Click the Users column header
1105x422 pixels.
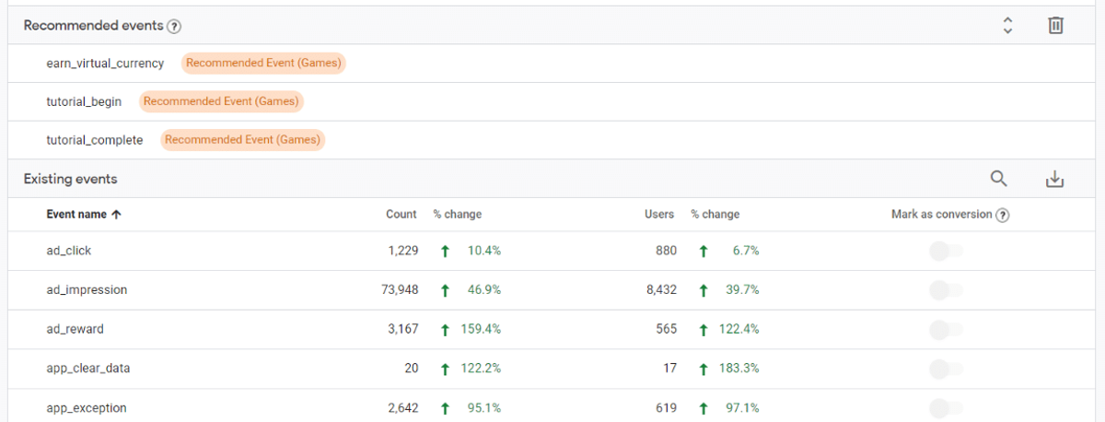659,215
